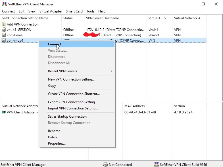
Task: Click the vhub1-GESTION connection icon
Action: click(4, 29)
